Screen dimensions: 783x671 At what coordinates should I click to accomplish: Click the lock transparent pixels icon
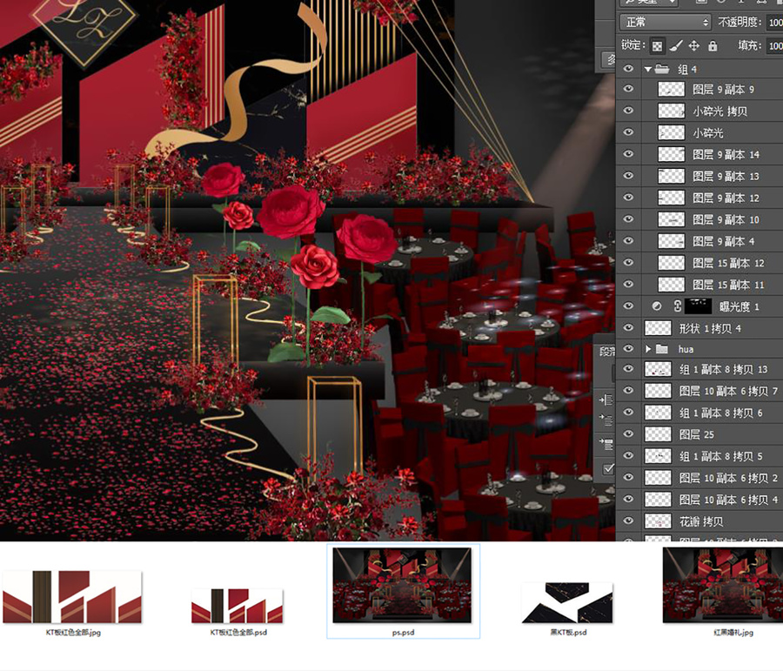tap(657, 46)
